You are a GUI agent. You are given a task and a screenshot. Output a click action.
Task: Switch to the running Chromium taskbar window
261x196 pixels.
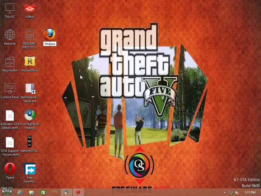coord(67,192)
